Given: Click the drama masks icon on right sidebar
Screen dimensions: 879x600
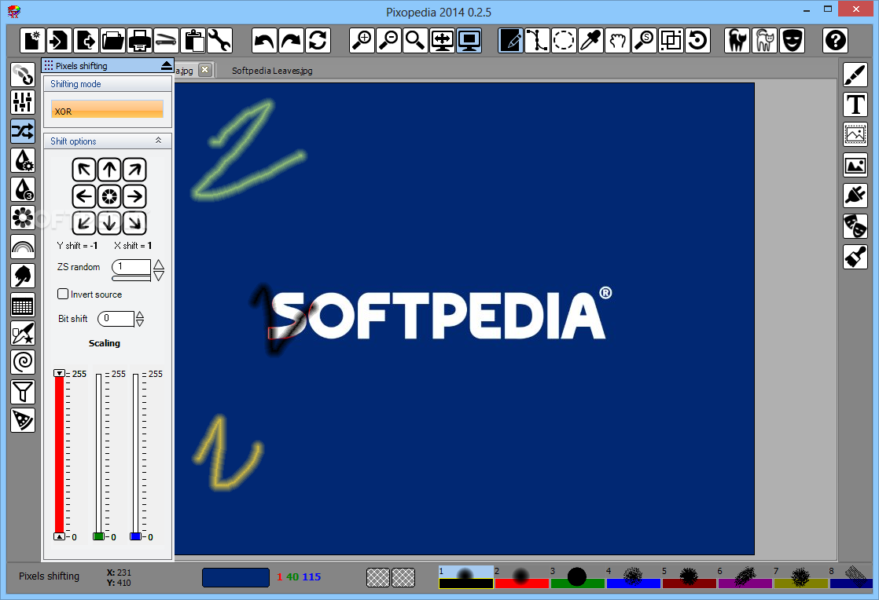Looking at the screenshot, I should 855,226.
